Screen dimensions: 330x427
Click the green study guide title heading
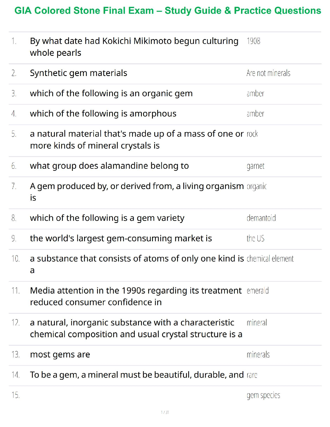(168, 11)
